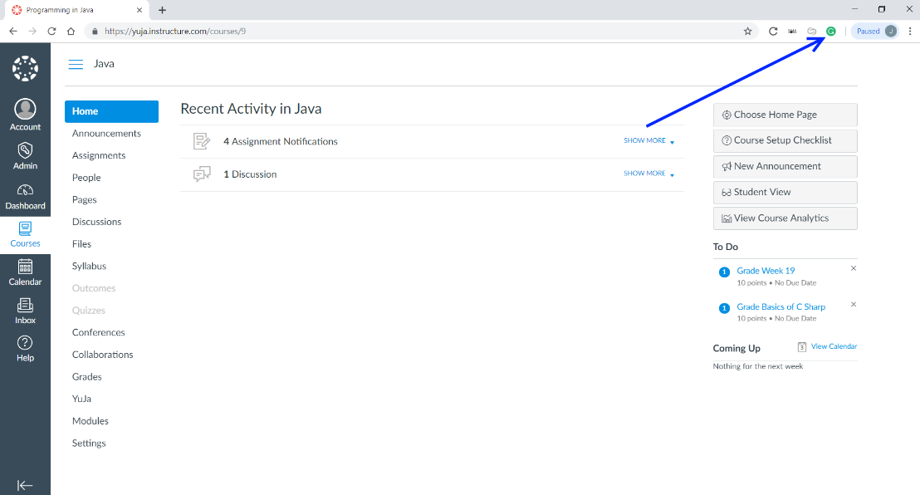Select the Home course navigation item

coord(111,111)
